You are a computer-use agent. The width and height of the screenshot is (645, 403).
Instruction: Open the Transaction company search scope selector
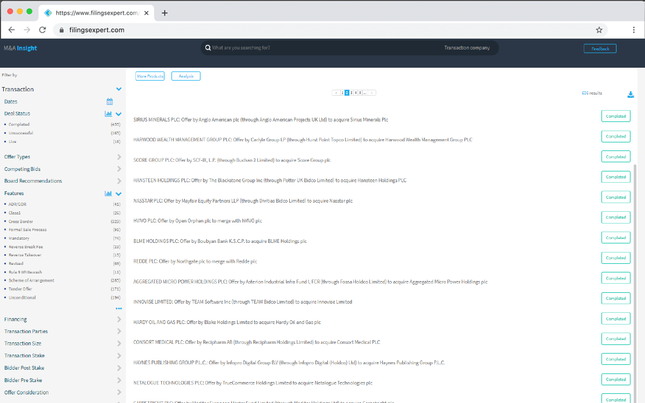[467, 48]
